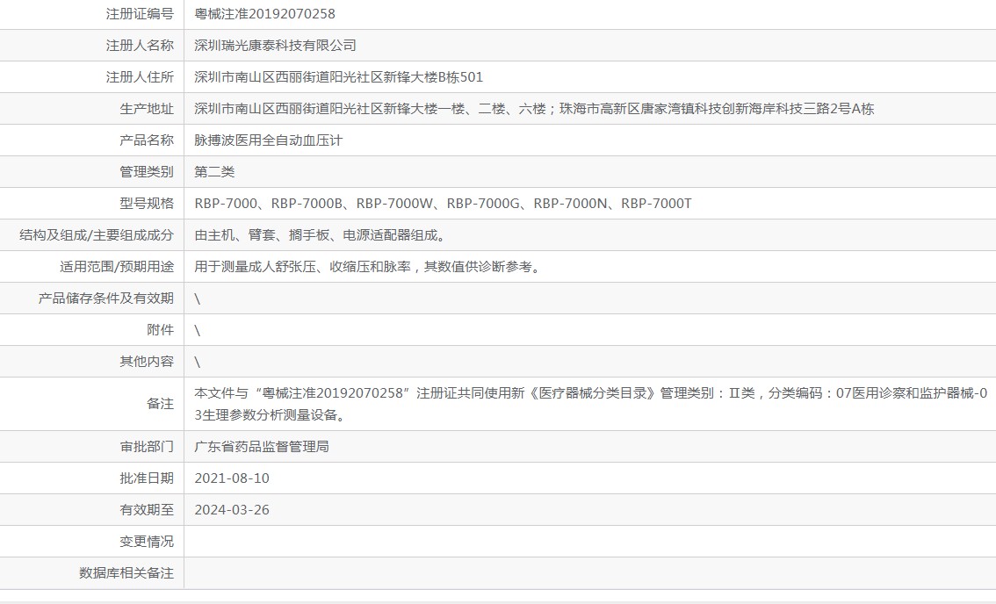Click the 产品储存条件及有效期 label
Image resolution: width=996 pixels, height=604 pixels.
pos(106,298)
